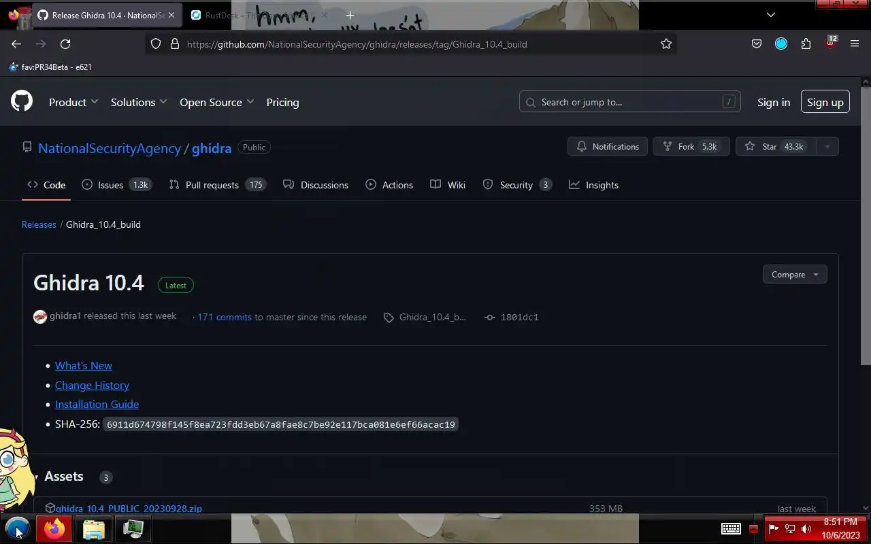Click the network tray icon

click(x=790, y=529)
